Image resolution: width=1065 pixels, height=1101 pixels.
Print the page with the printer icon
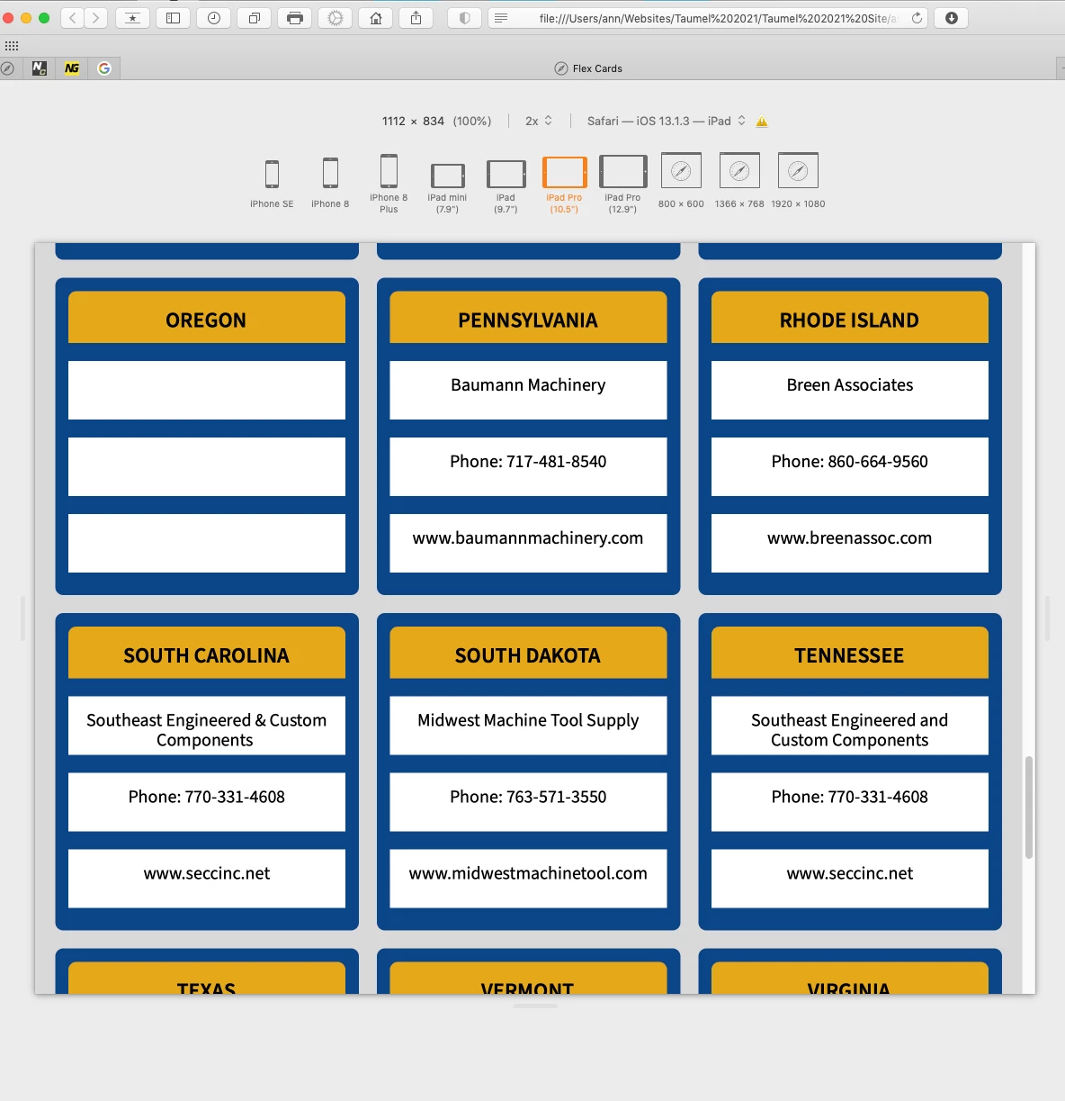(295, 18)
